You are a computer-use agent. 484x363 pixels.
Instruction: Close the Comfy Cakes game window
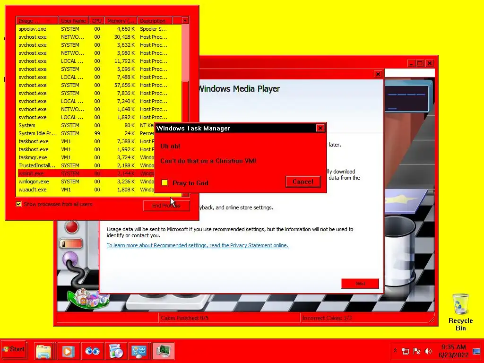pyautogui.click(x=430, y=63)
